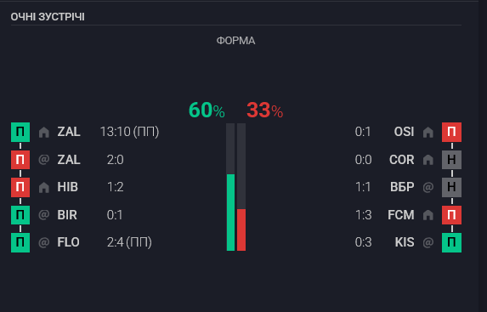The height and width of the screenshot is (312, 487).
Task: Click the green 60% form bar
Action: [230, 213]
